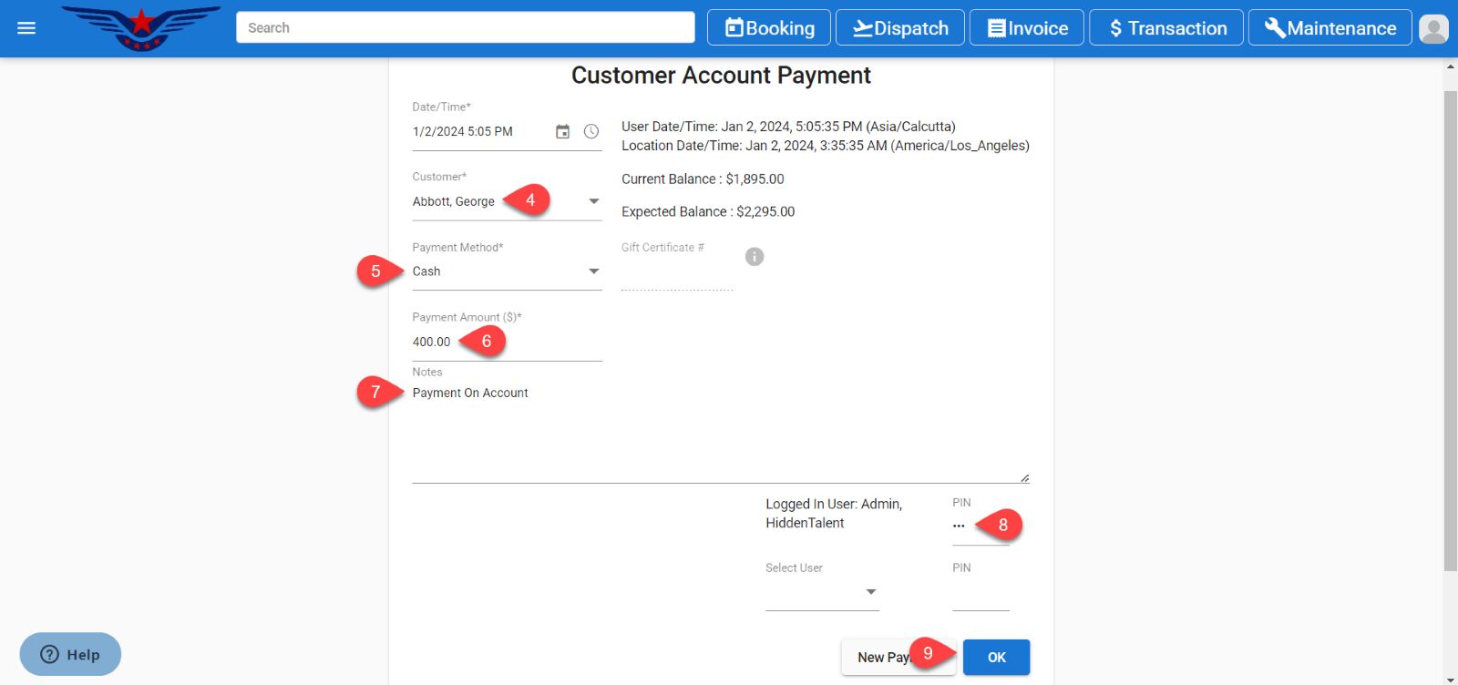1458x685 pixels.
Task: Open the user profile avatar
Action: pyautogui.click(x=1433, y=28)
